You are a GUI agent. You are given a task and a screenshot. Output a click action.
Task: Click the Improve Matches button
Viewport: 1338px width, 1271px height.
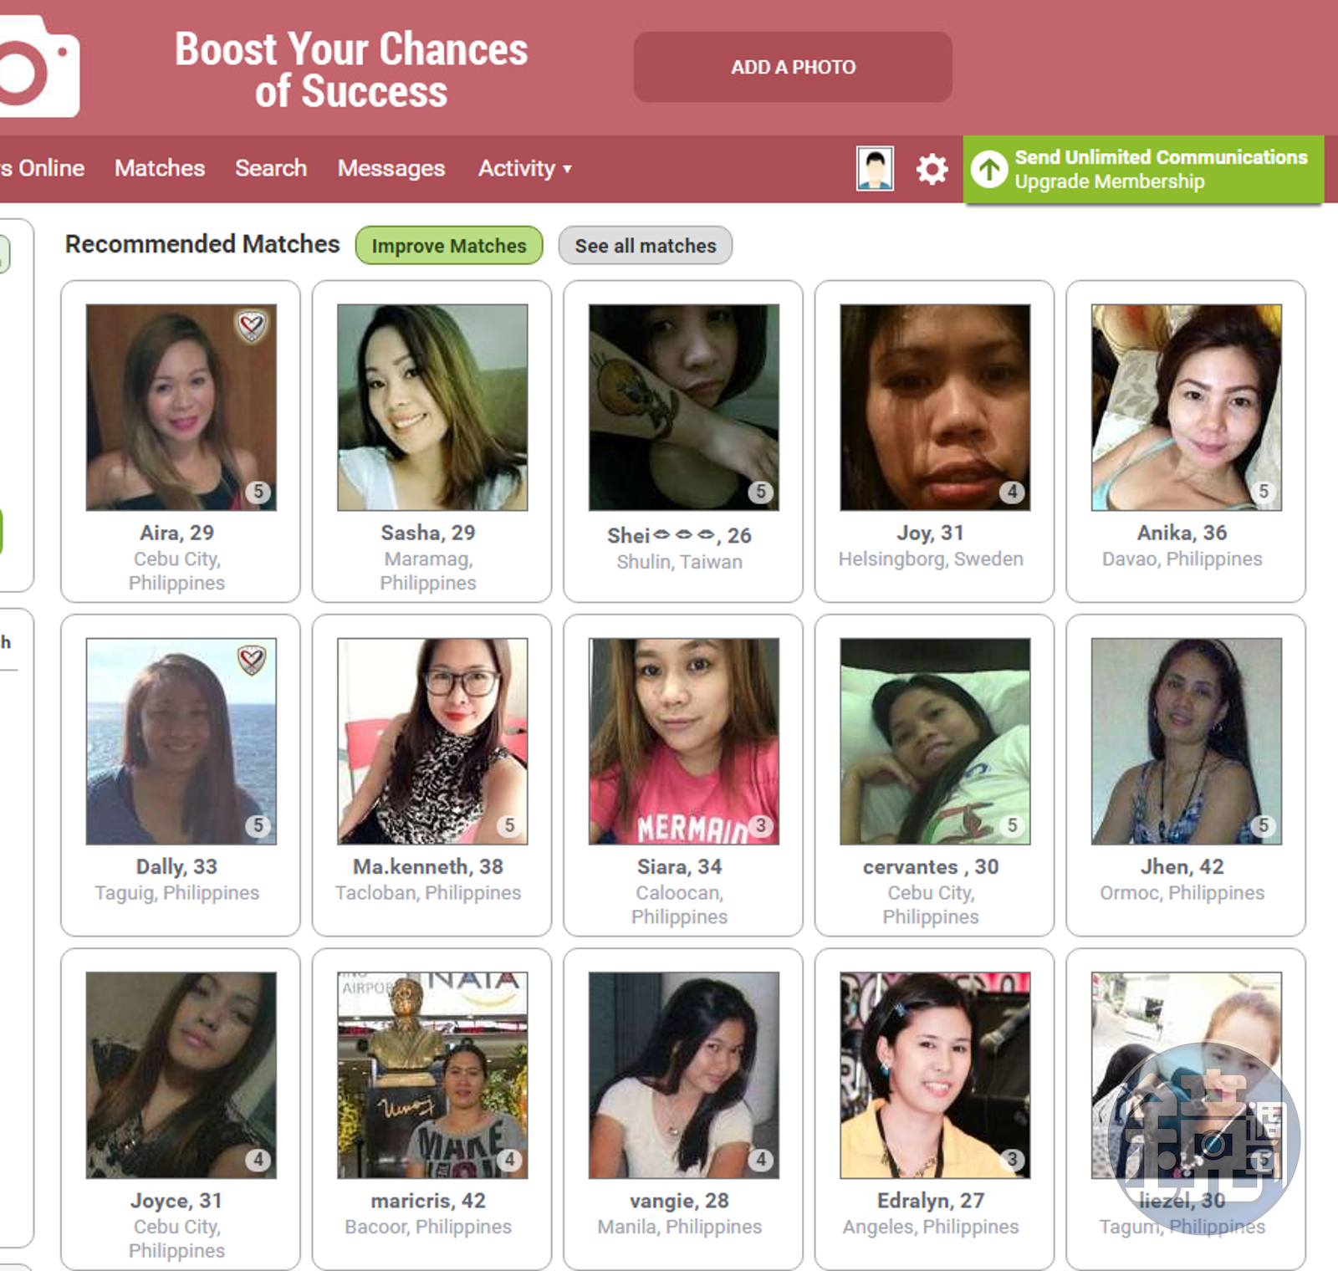click(x=449, y=246)
